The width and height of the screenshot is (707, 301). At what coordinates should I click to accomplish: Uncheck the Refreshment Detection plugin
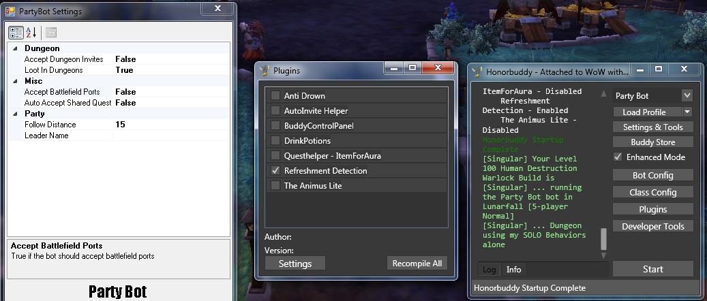(275, 170)
